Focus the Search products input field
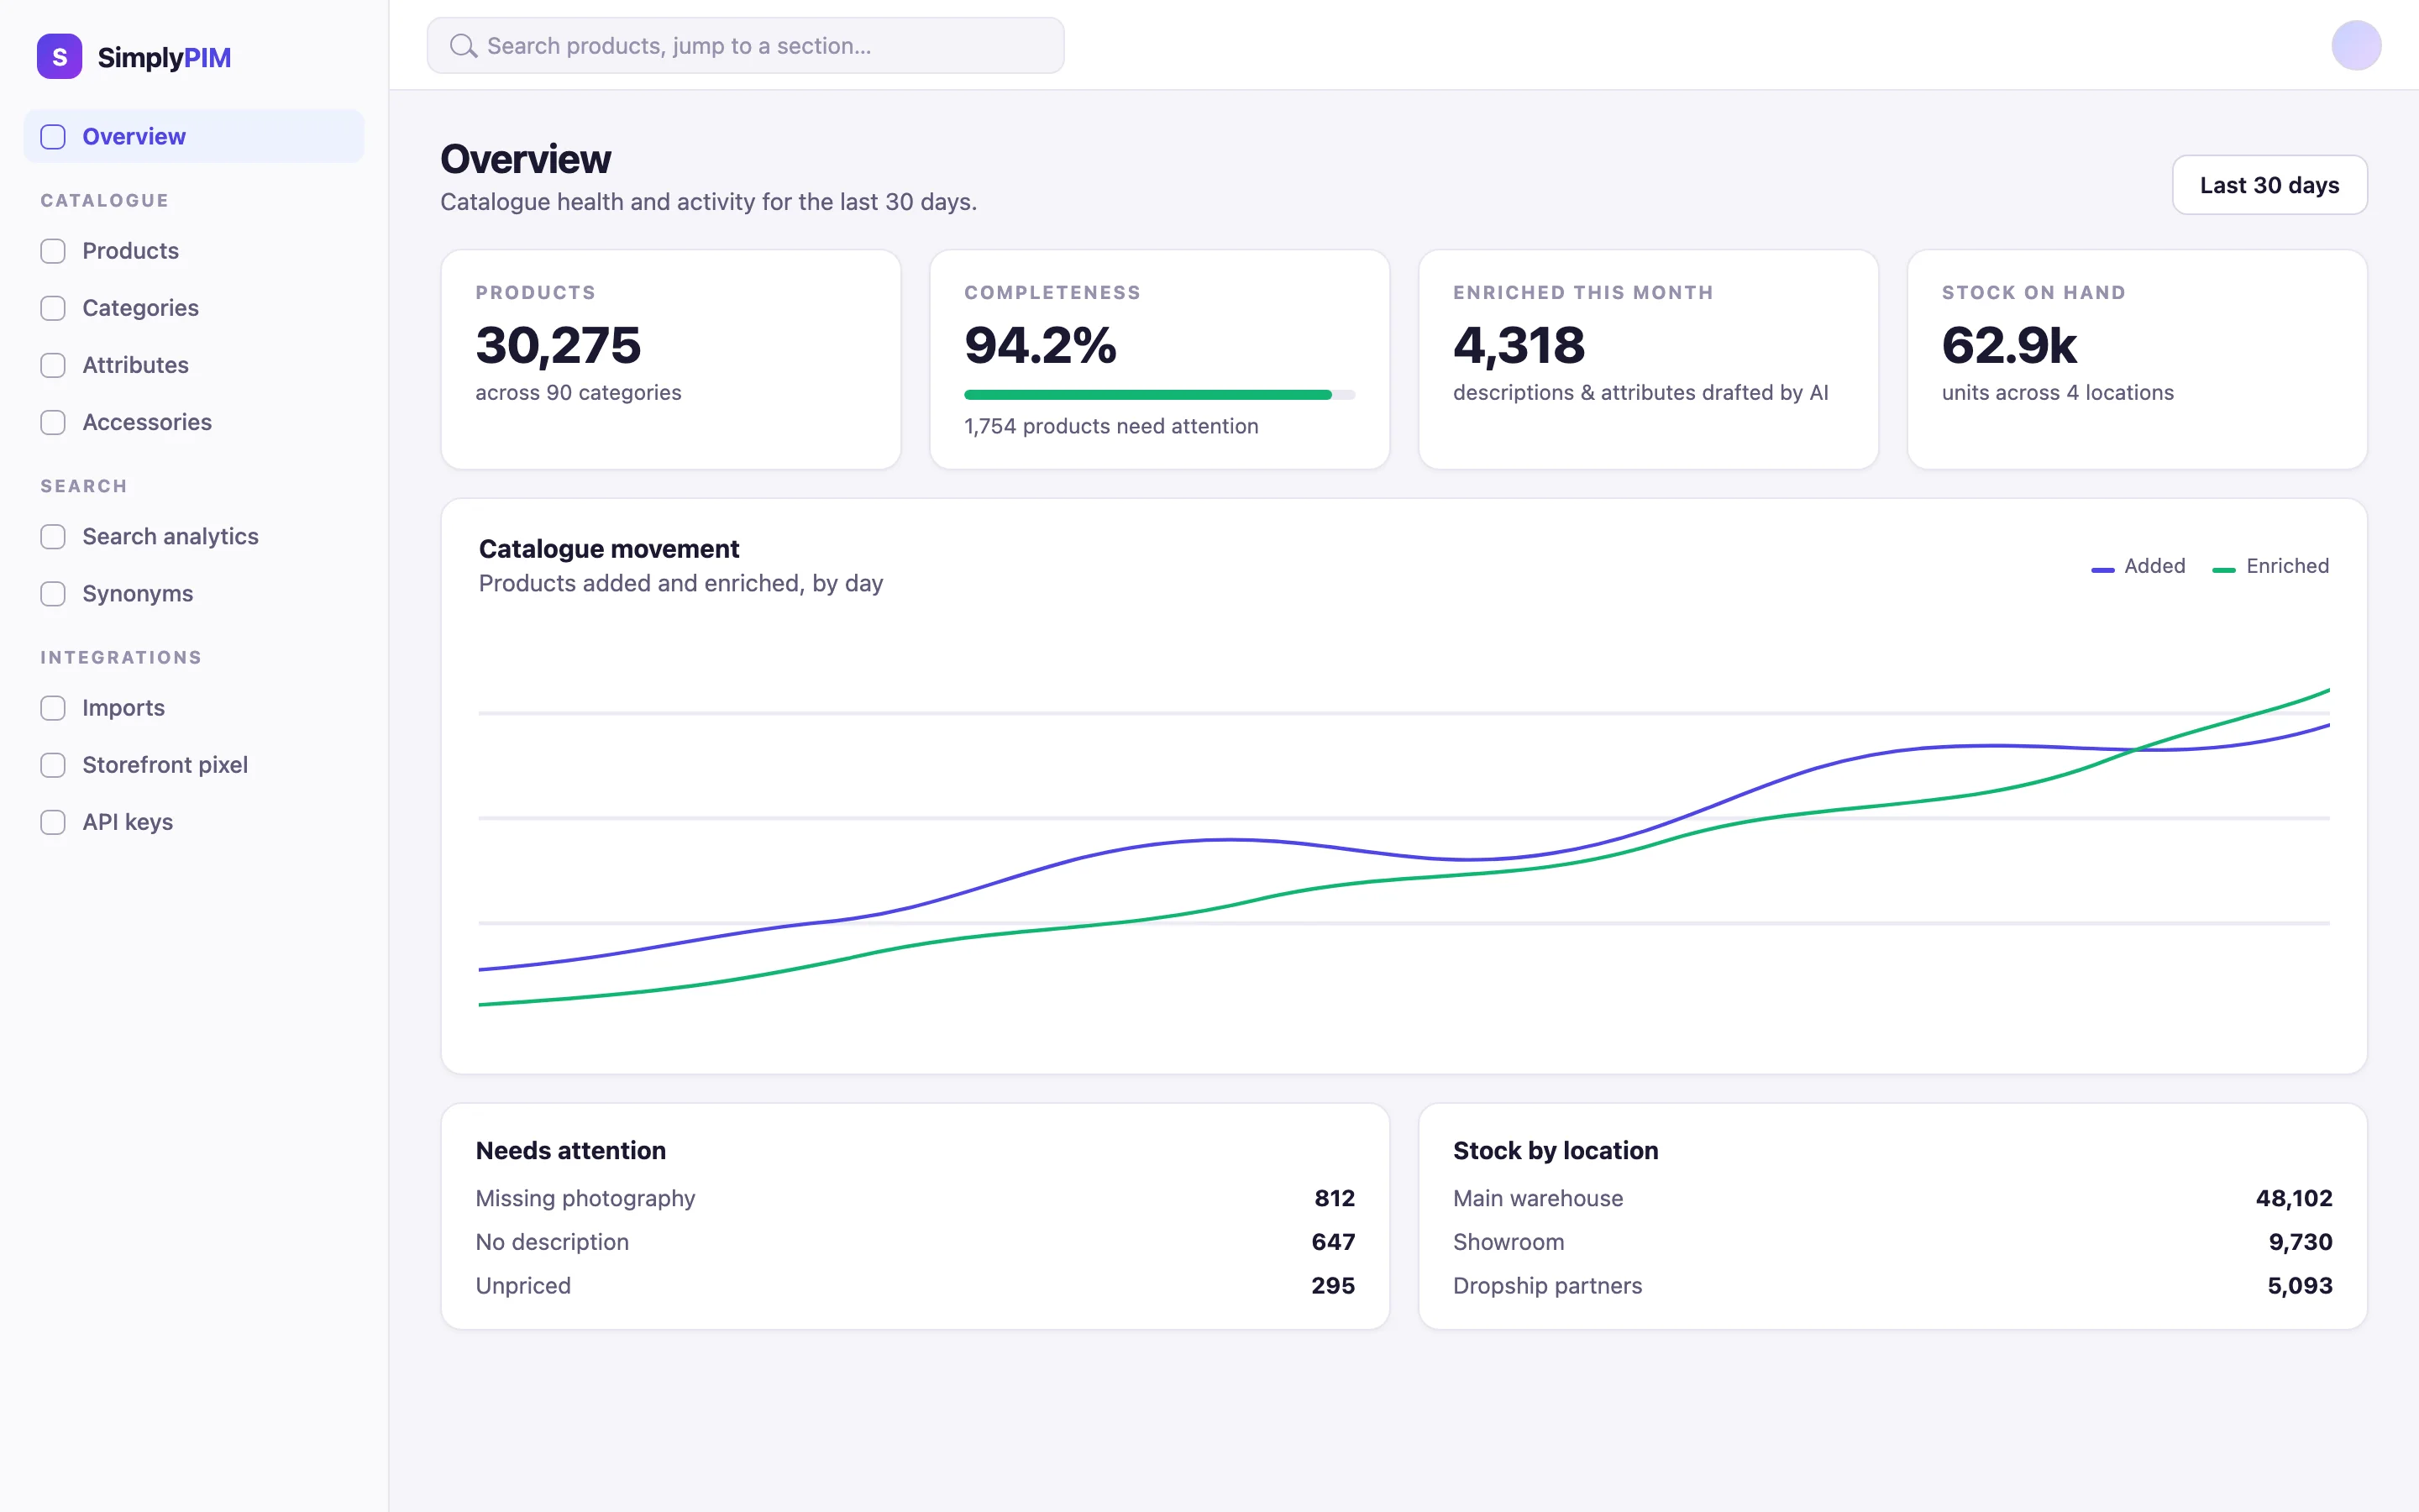The height and width of the screenshot is (1512, 2419). pyautogui.click(x=745, y=46)
